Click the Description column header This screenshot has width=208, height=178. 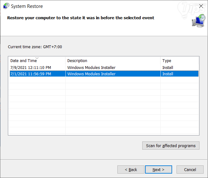pos(113,60)
